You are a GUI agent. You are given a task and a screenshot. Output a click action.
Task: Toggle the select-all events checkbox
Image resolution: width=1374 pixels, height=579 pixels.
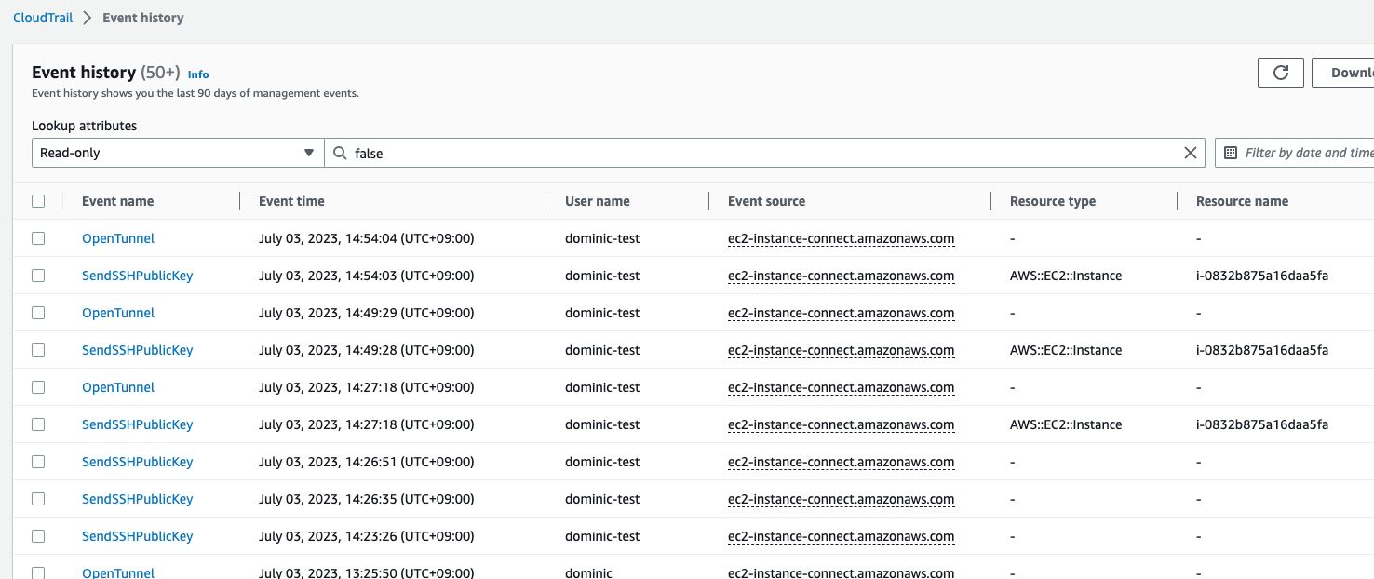(x=38, y=201)
